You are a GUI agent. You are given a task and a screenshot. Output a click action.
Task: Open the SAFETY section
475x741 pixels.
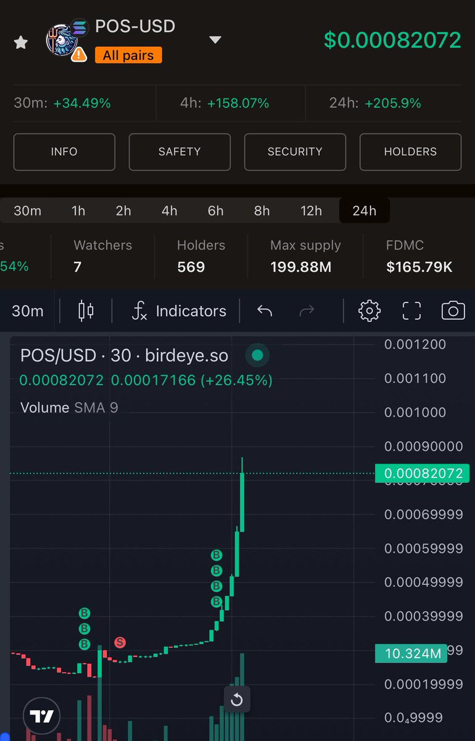pyautogui.click(x=180, y=151)
